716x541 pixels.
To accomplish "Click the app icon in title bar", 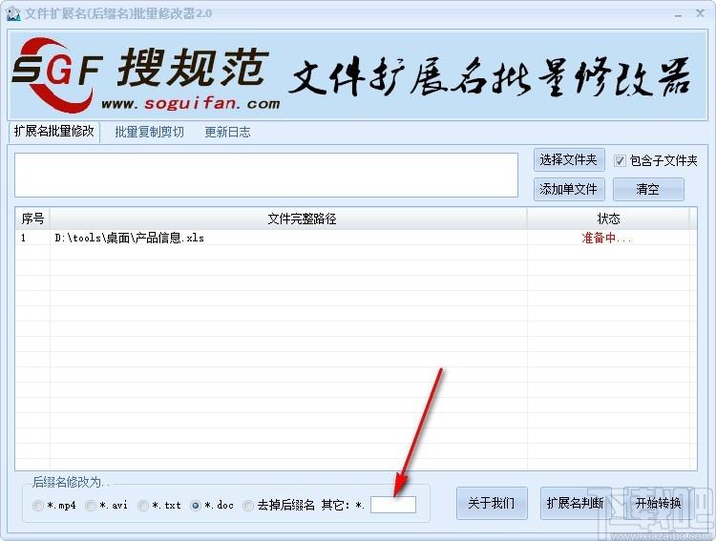I will tap(13, 13).
